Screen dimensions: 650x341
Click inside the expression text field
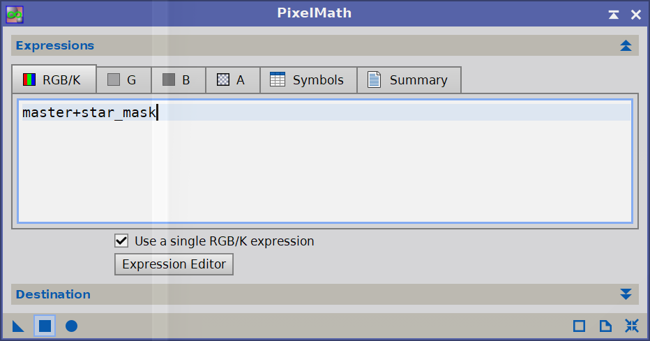point(324,167)
